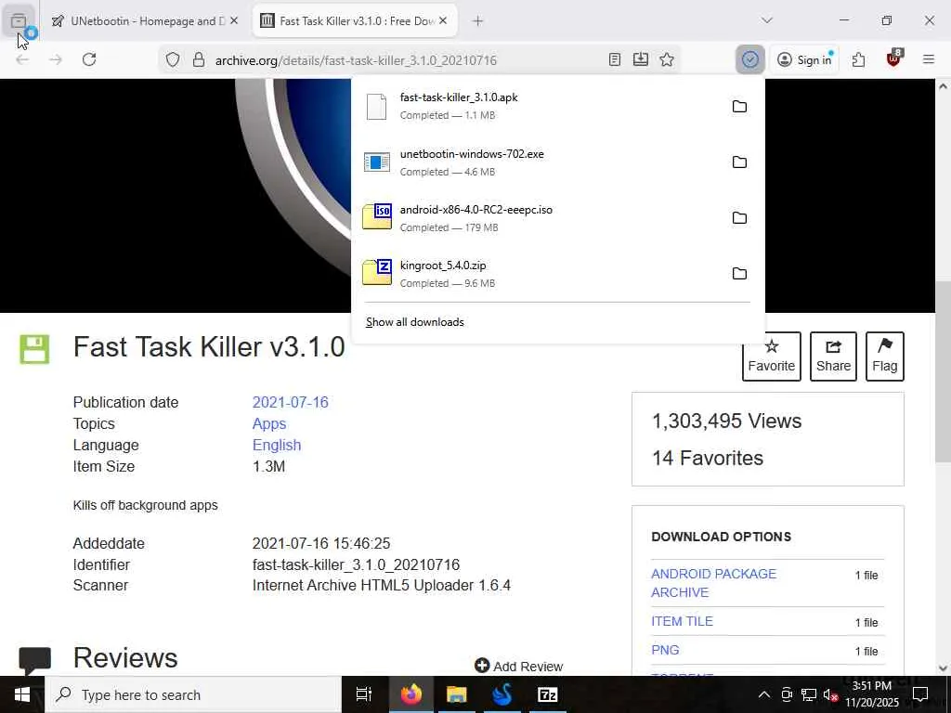Screen dimensions: 951x713
Task: Close the UNetbootin tab
Action: 234,20
